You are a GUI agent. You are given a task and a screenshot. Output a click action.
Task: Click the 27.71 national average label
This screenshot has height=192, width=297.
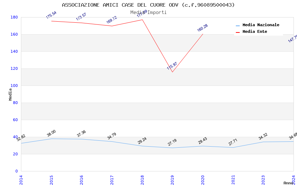click(233, 142)
